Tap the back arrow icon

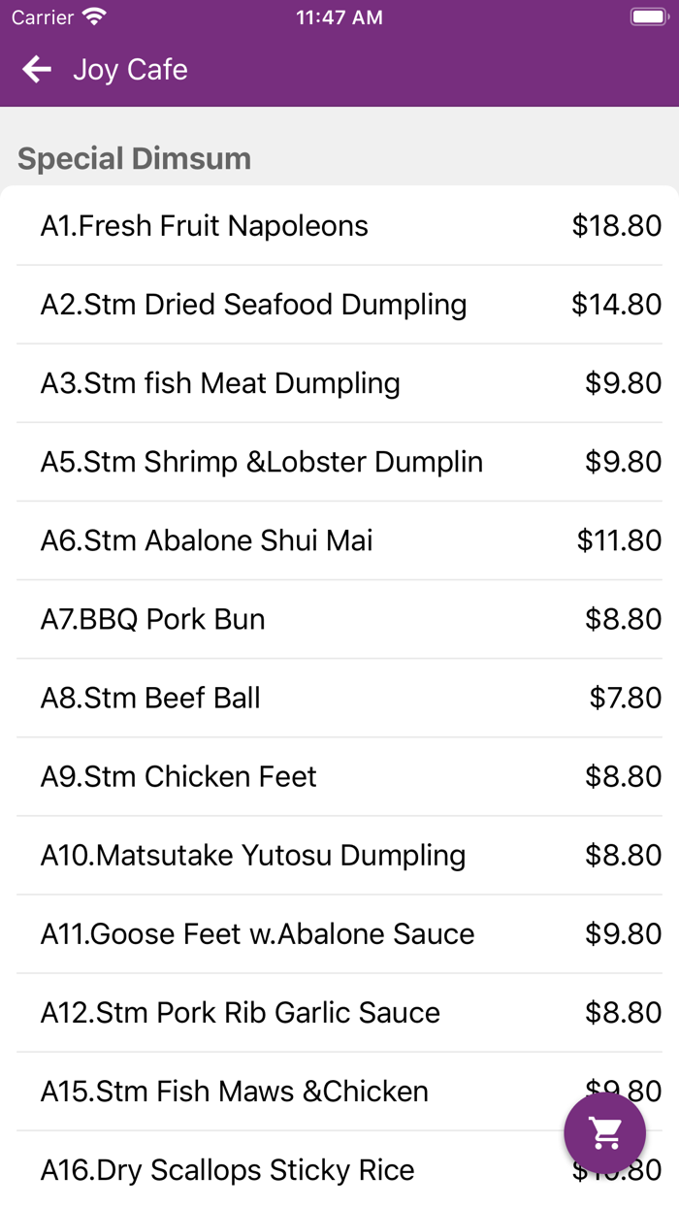[x=37, y=69]
